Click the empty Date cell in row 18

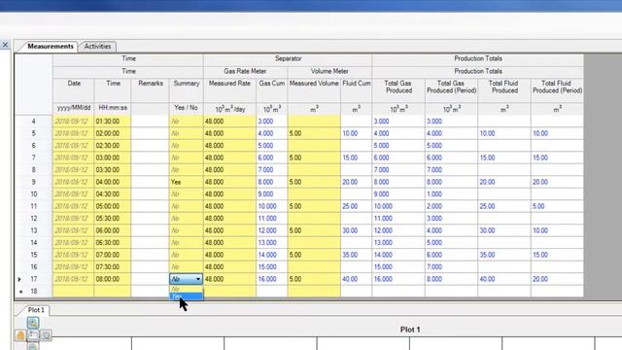(74, 292)
